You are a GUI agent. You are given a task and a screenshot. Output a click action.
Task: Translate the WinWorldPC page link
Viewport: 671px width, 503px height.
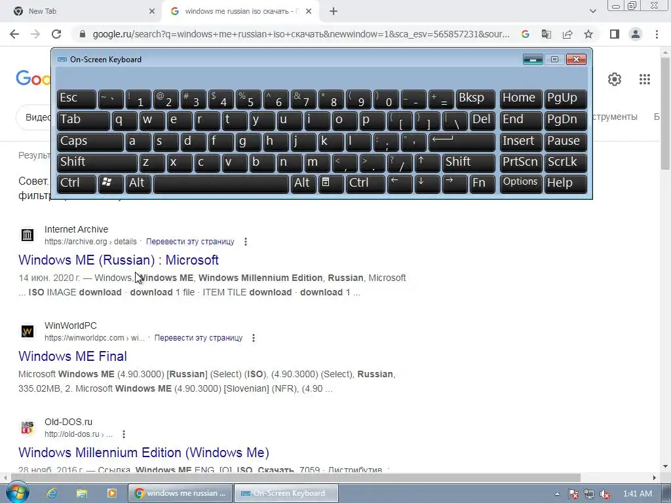pos(198,338)
